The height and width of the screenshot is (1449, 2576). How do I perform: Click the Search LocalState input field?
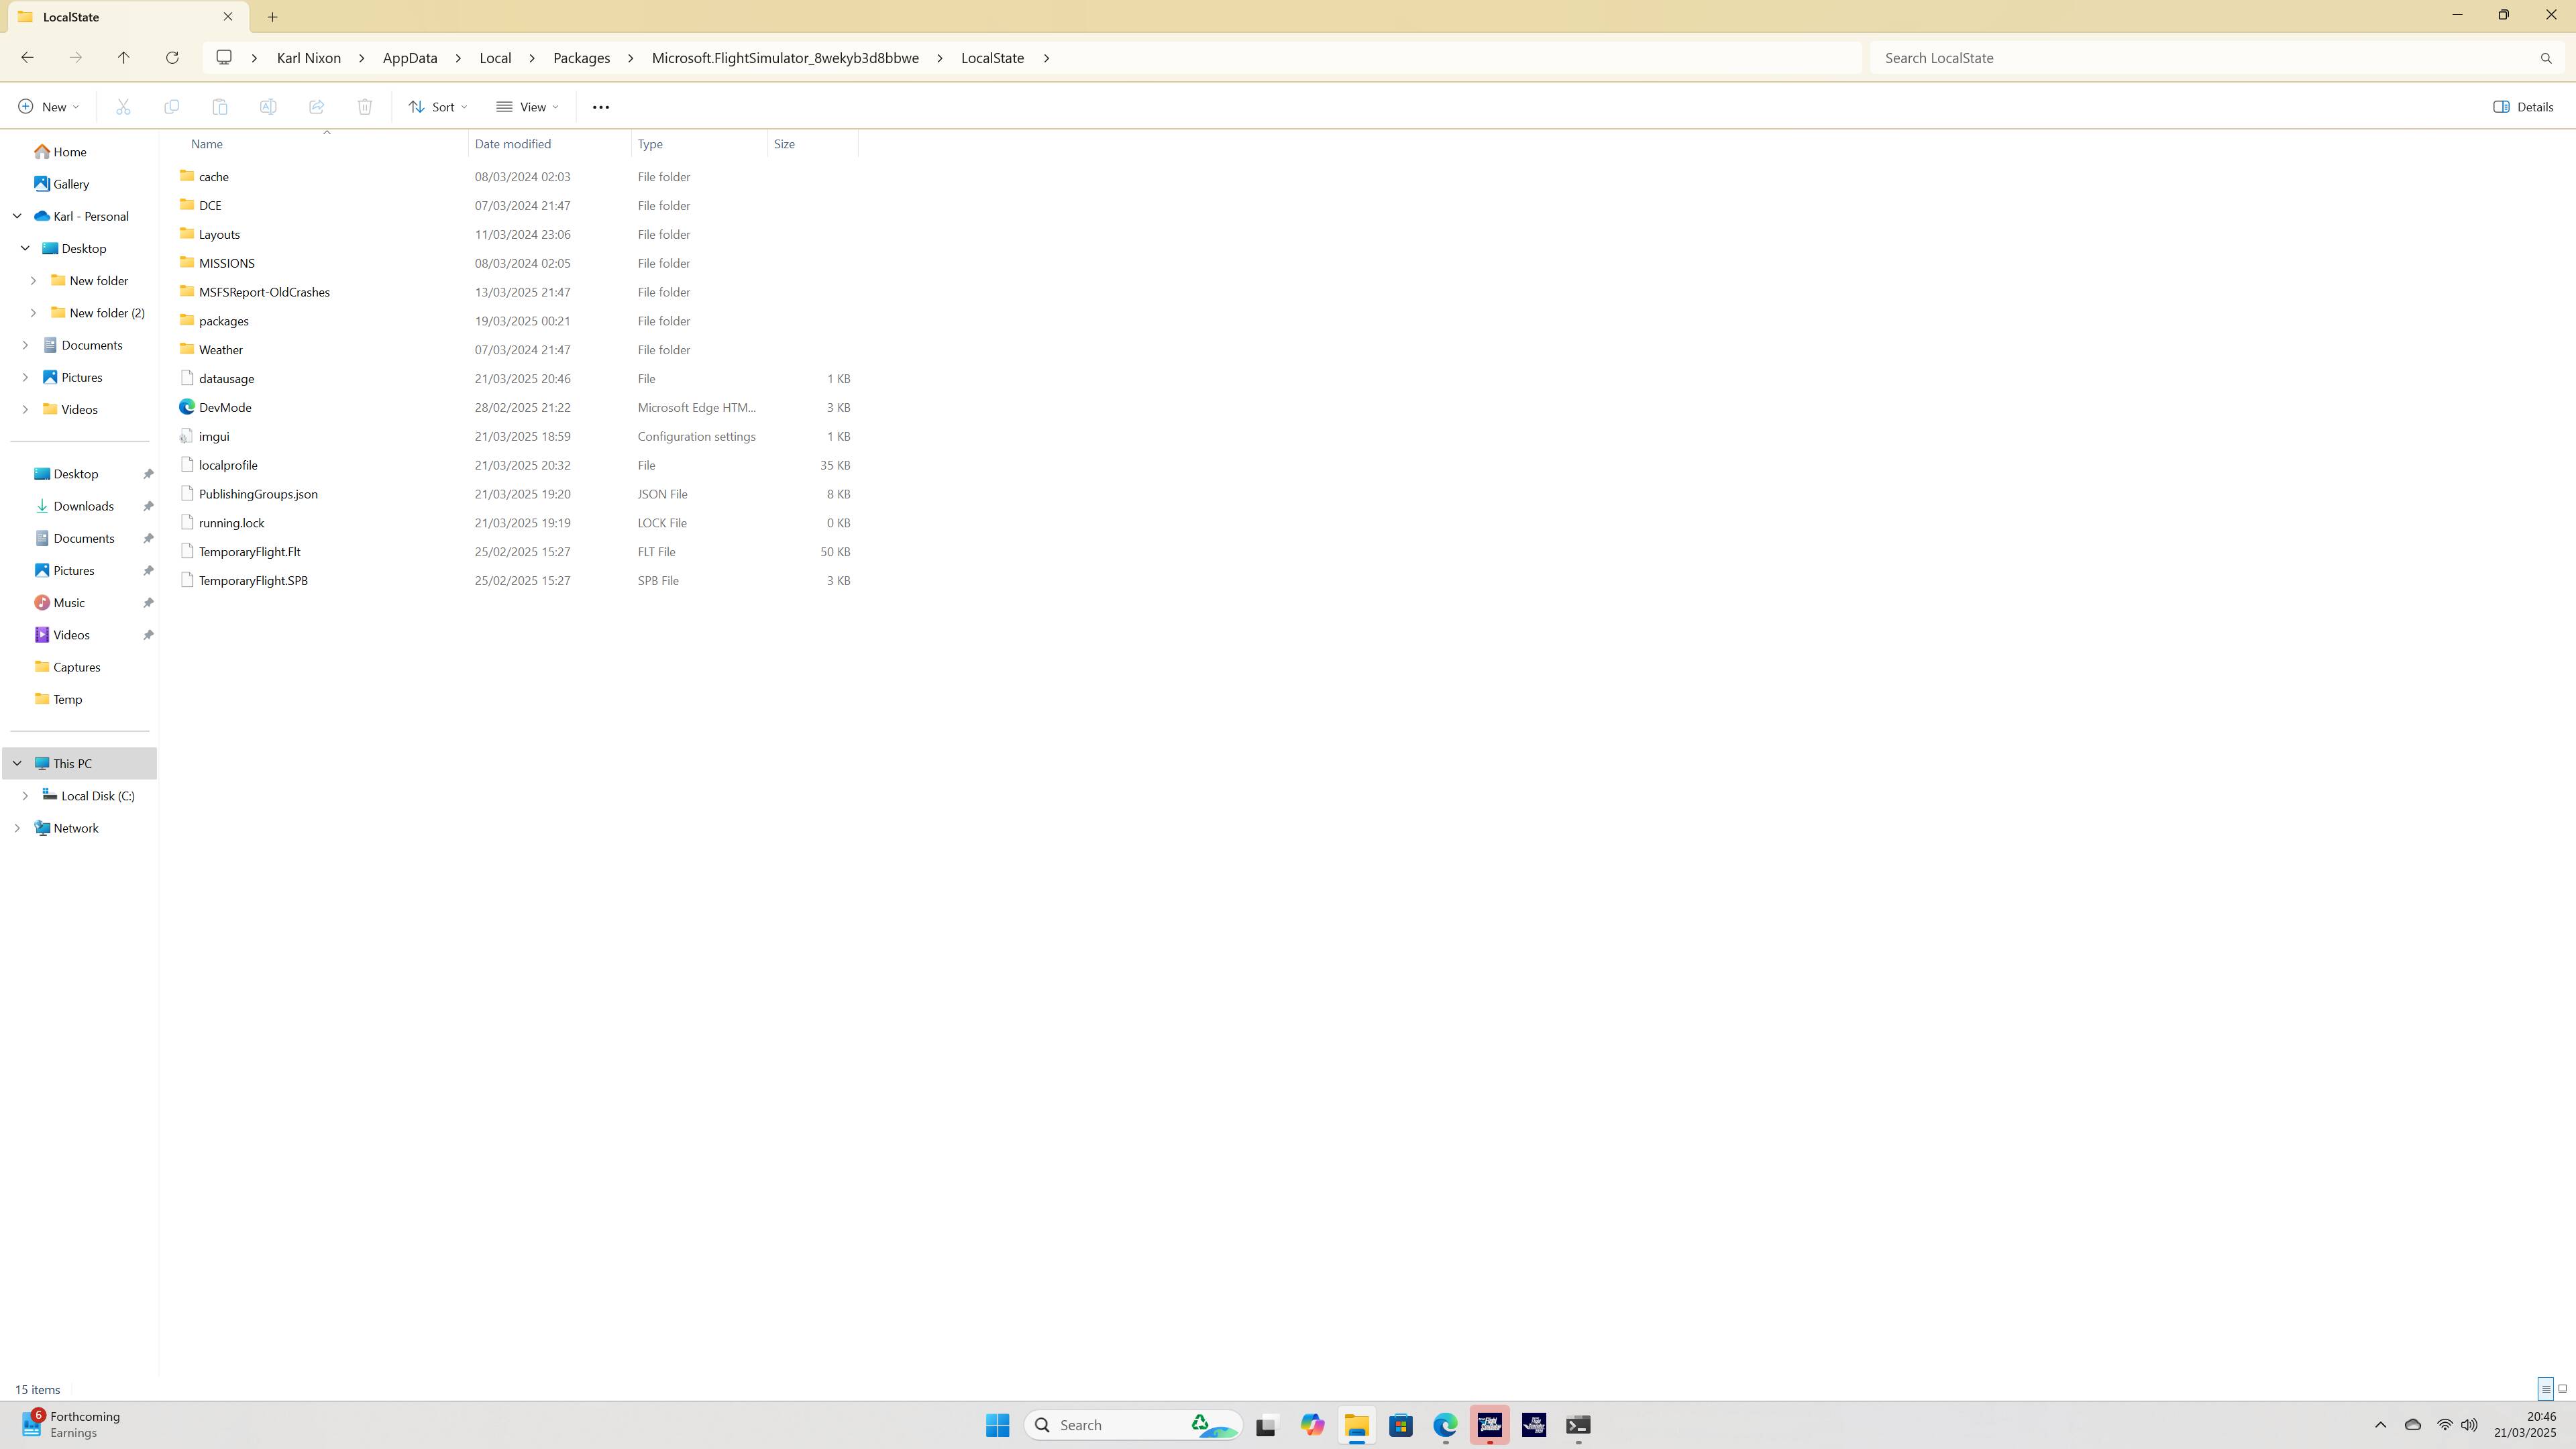2200,58
